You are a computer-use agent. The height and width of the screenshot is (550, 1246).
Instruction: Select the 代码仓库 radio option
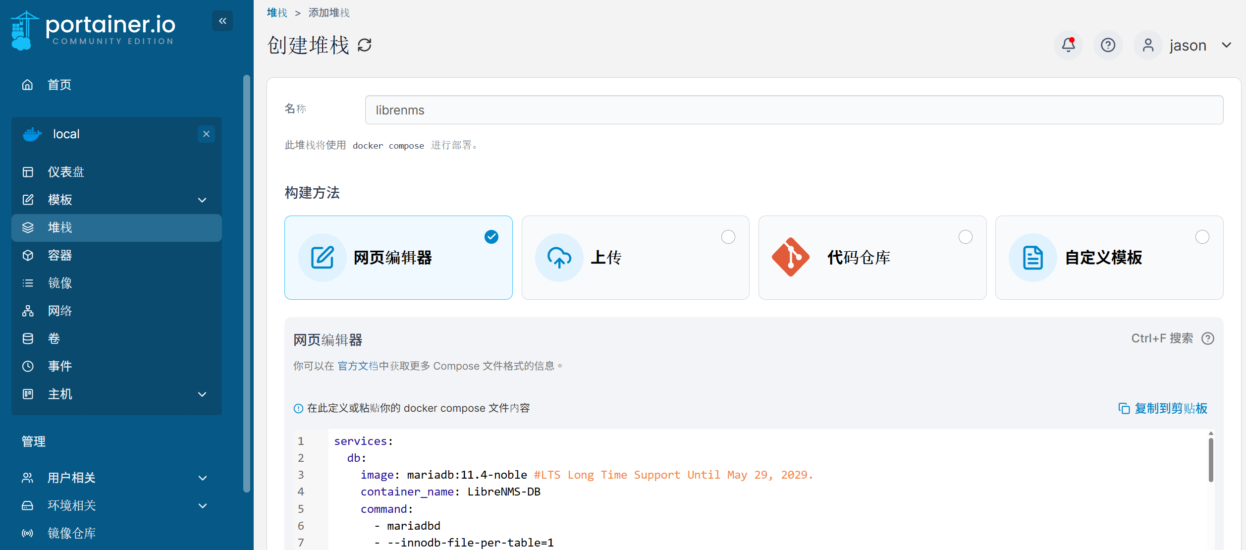(x=965, y=237)
